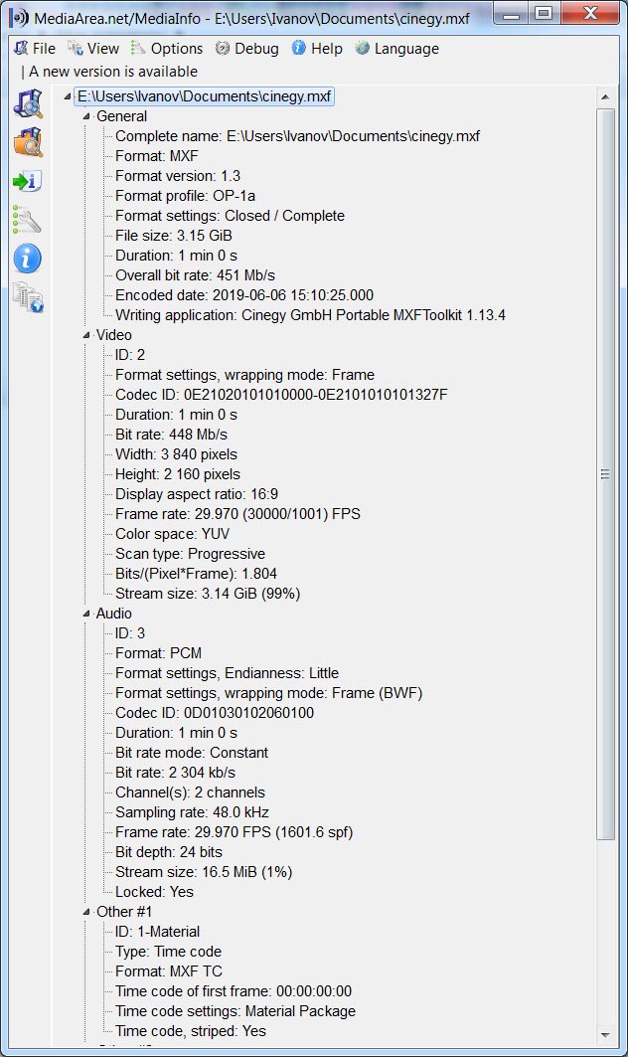
Task: Select 'Format settings, Endianness: Little' row
Action: coord(228,673)
